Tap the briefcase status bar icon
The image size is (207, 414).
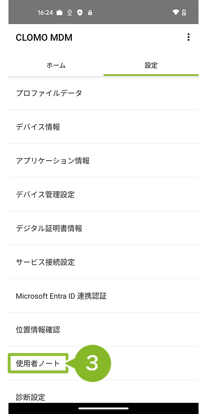(59, 13)
